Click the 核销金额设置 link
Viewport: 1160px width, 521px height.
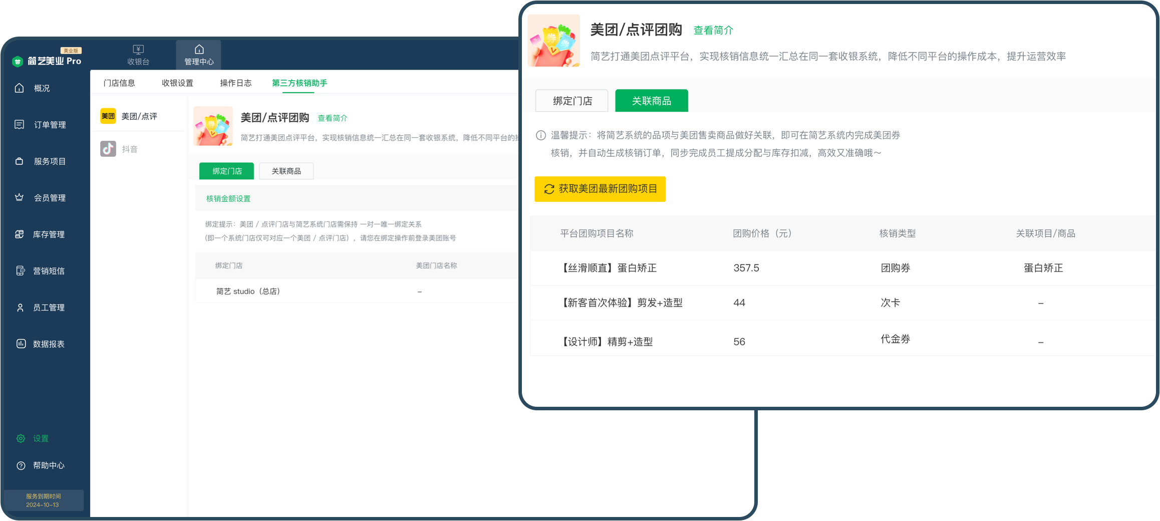(228, 199)
